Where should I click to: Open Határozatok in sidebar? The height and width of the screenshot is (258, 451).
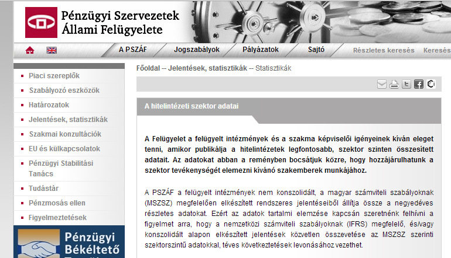coord(49,105)
